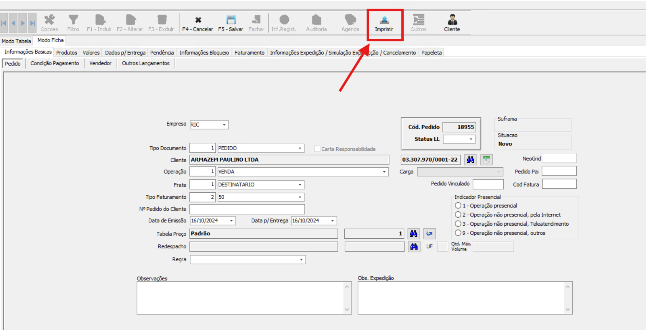646x330 pixels.
Task: Click the Imprimir printer icon
Action: tap(384, 20)
